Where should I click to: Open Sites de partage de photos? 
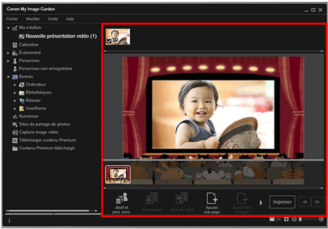tap(44, 124)
